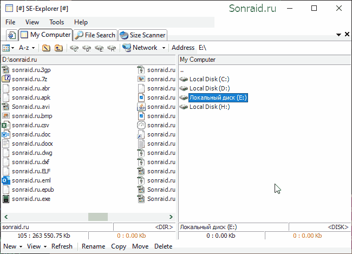This screenshot has width=352, height=254.
Task: Jump to drive H toolbar icon
Action: (112, 48)
